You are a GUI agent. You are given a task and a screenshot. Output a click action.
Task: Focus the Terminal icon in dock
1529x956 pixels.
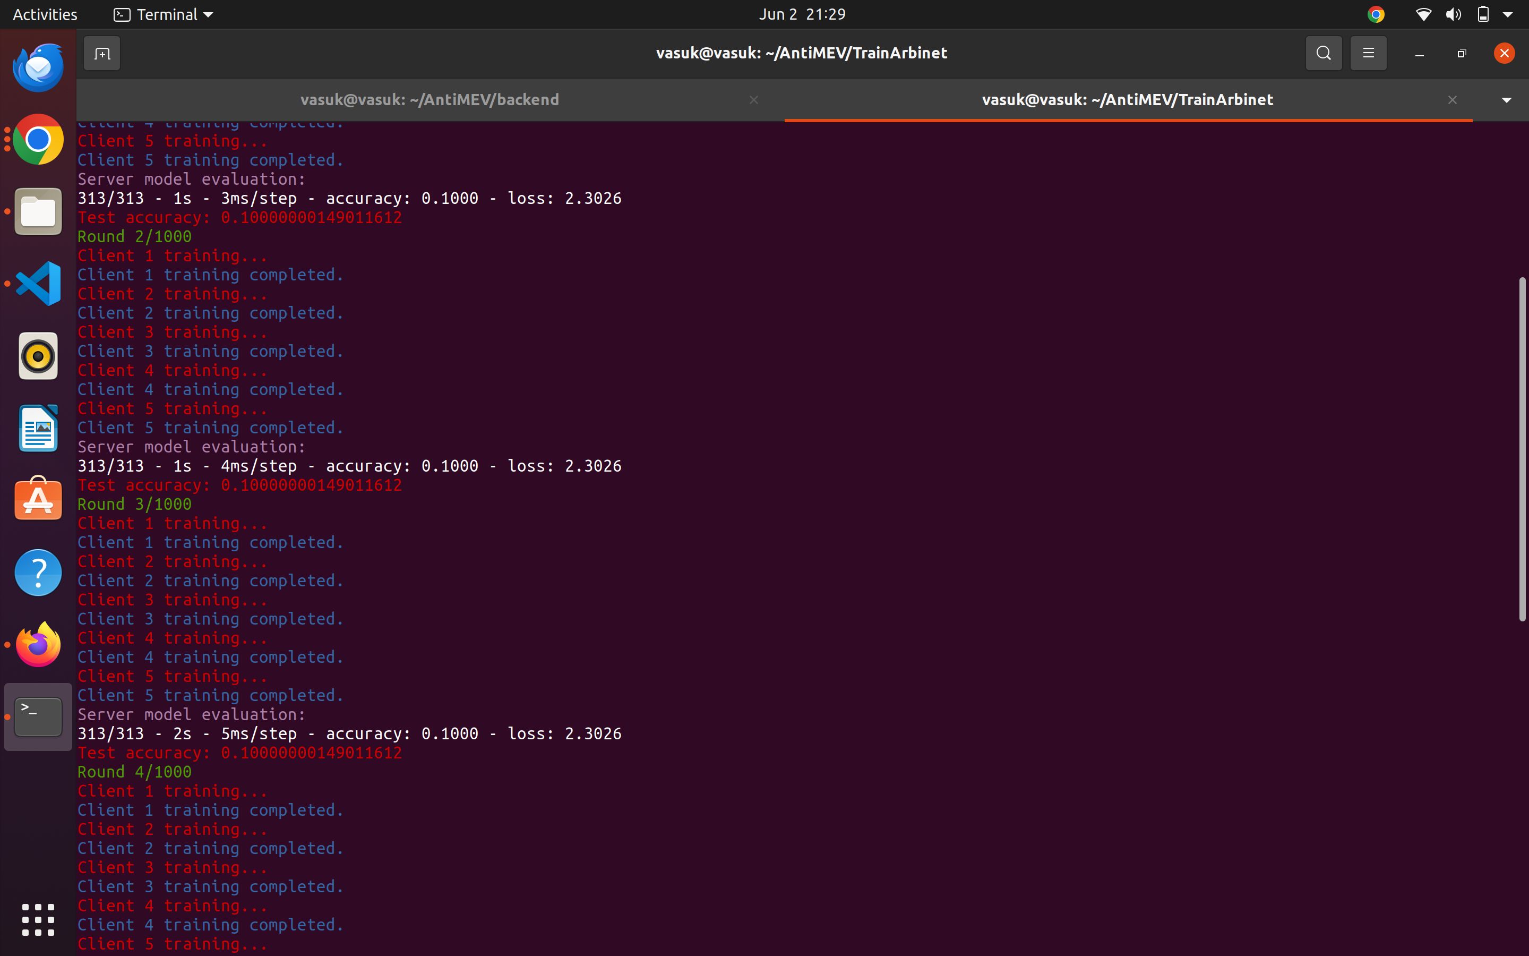38,717
